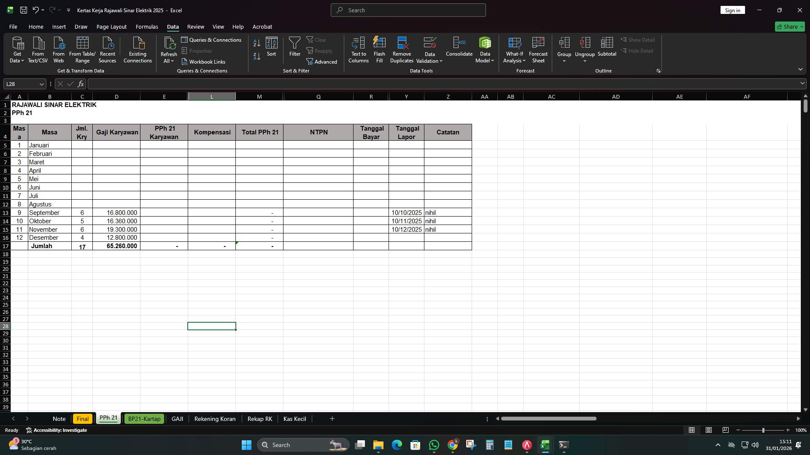This screenshot has width=810, height=455.
Task: Switch to Page Layout view in status bar
Action: (x=708, y=430)
